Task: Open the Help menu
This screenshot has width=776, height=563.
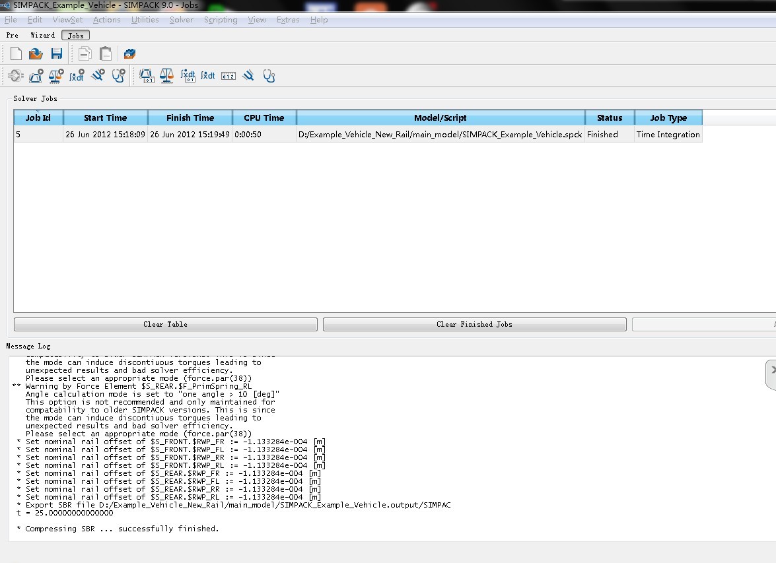Action: [x=319, y=20]
